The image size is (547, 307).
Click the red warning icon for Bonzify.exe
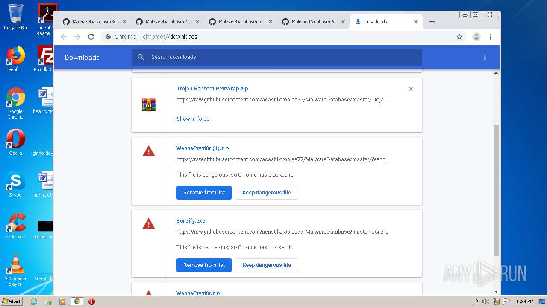149,223
